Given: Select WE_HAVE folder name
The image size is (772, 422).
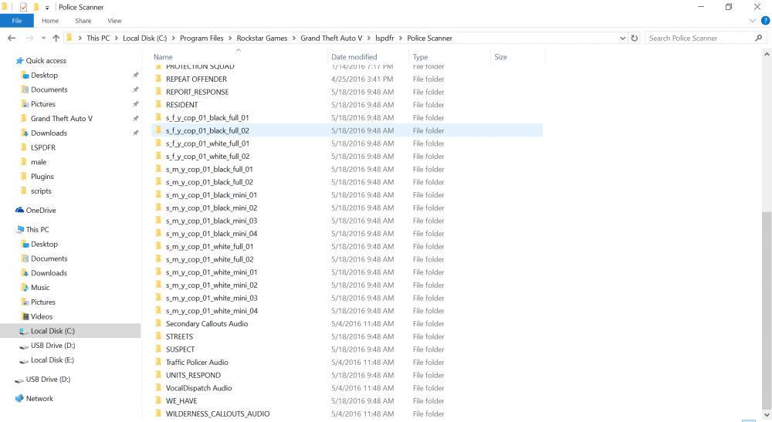Looking at the screenshot, I should 181,401.
